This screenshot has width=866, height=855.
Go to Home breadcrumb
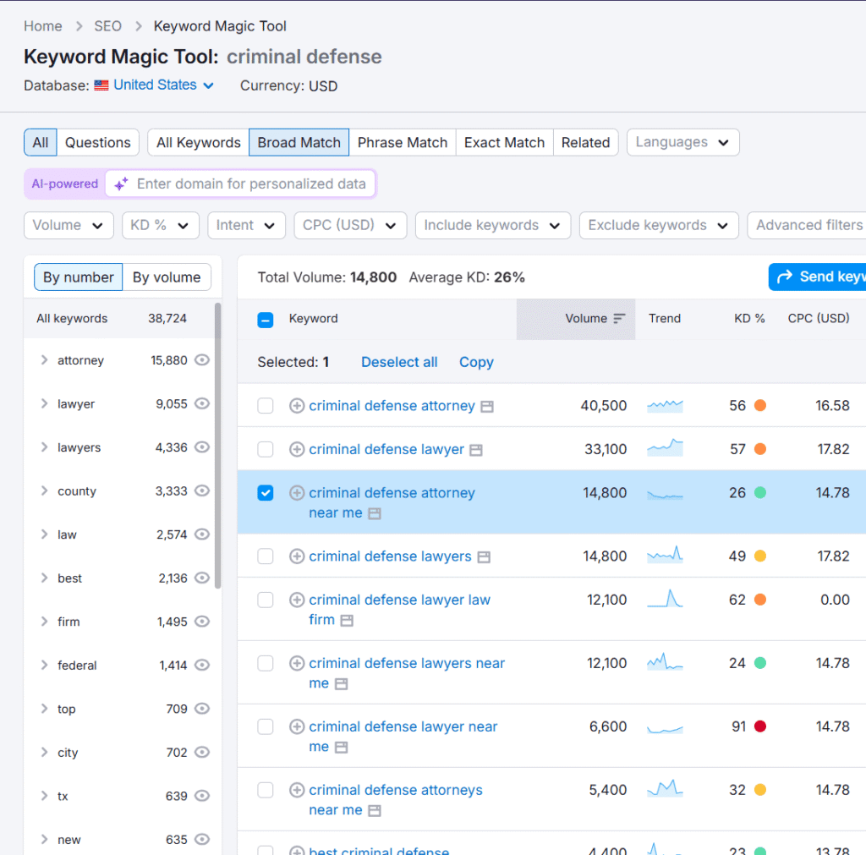[x=42, y=26]
